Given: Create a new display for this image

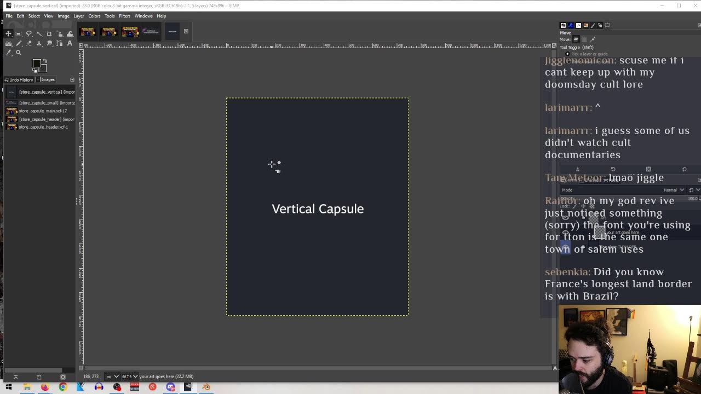Looking at the screenshot, I should tap(39, 377).
